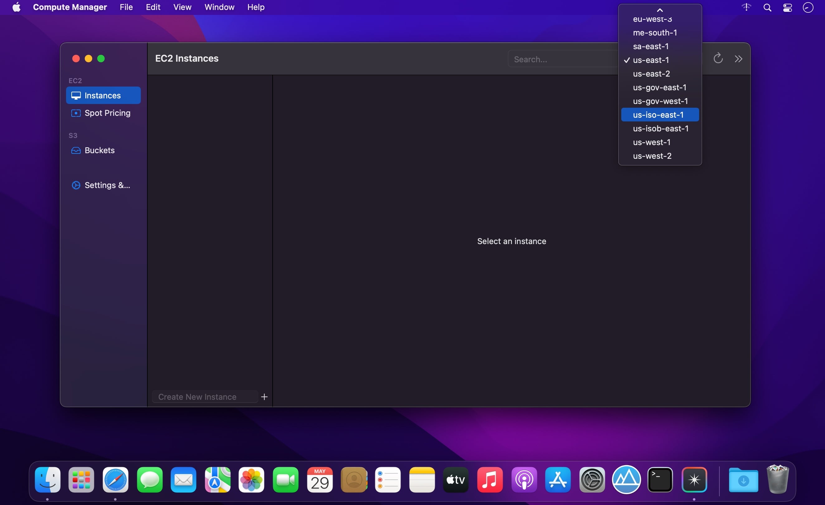Viewport: 825px width, 505px height.
Task: Open the Edit menu
Action: pos(153,7)
